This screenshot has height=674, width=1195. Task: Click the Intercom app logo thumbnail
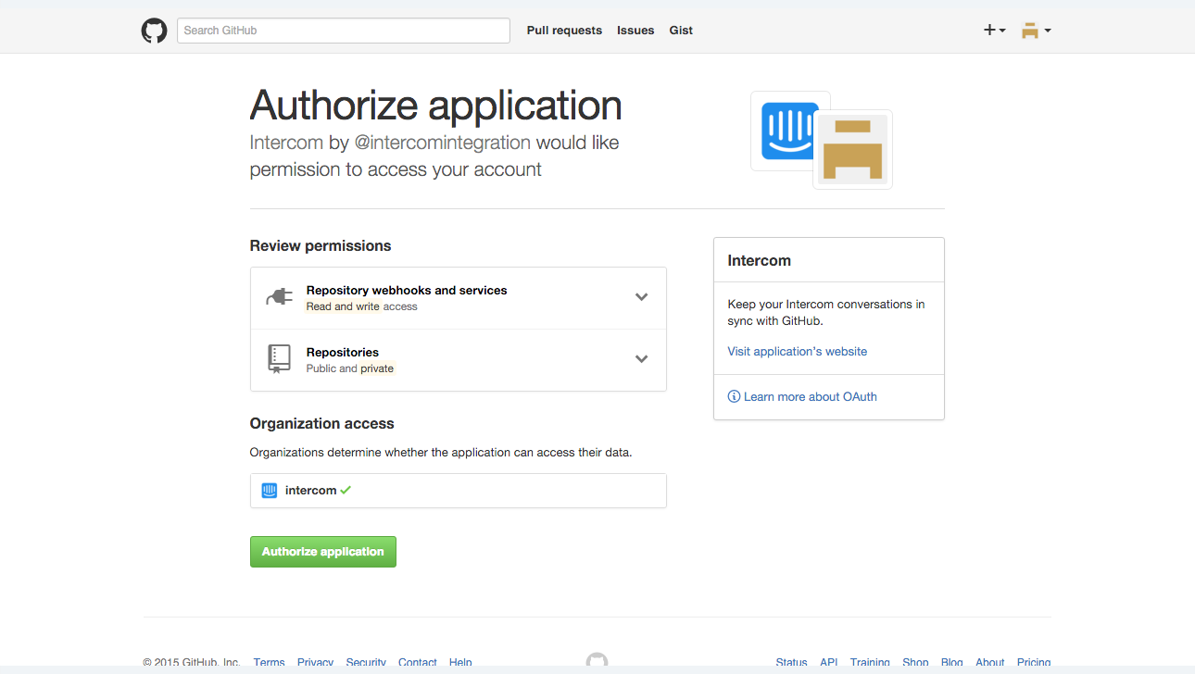coord(786,131)
